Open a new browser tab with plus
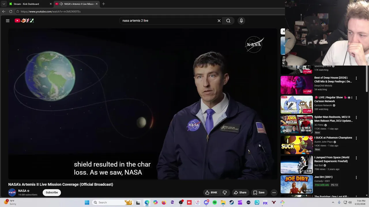 (103, 4)
